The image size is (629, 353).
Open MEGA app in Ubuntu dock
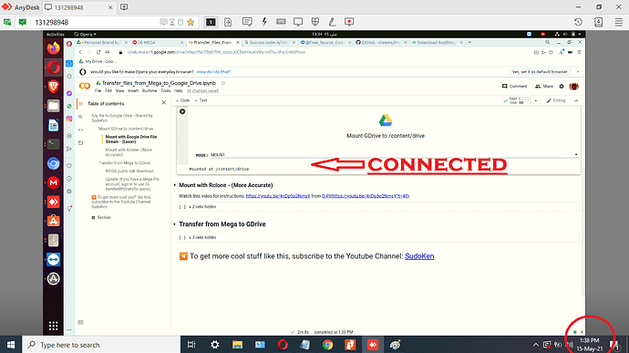coord(54,182)
